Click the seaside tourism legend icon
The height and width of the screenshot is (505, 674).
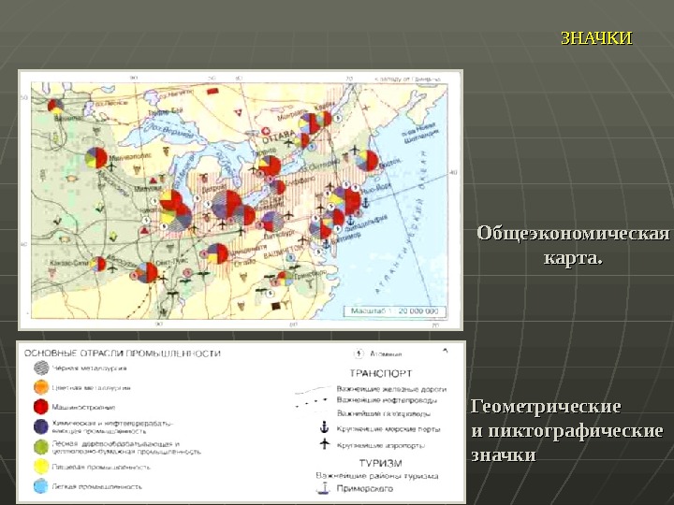tap(323, 488)
